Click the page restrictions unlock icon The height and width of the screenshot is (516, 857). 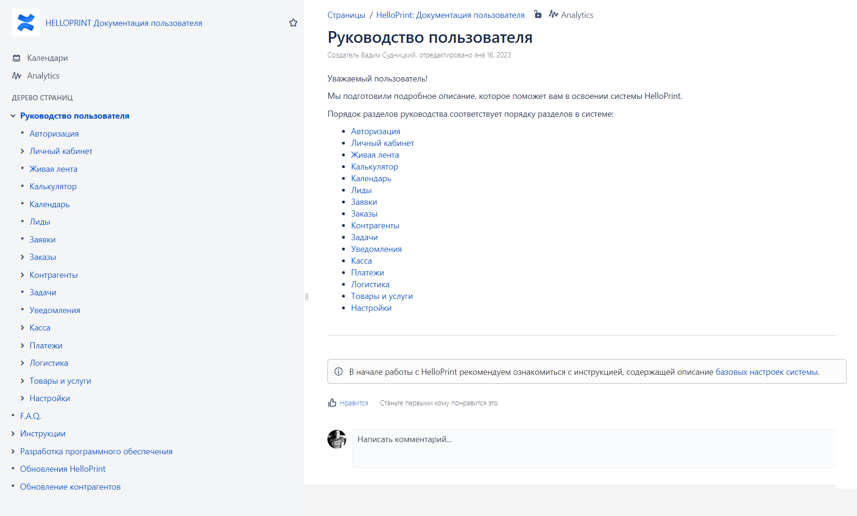[538, 15]
